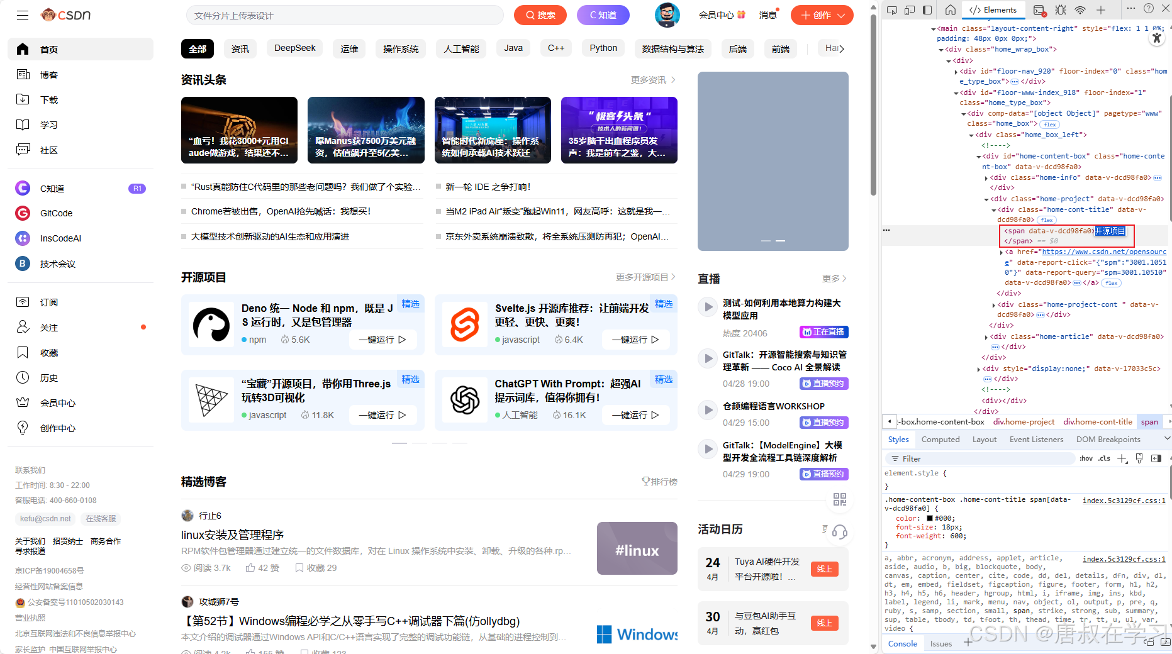1172x654 pixels.
Task: Click the CSDN logo
Action: point(66,14)
